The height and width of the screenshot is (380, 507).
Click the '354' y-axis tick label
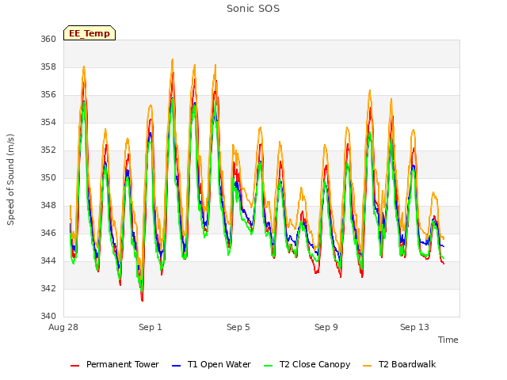pyautogui.click(x=48, y=123)
